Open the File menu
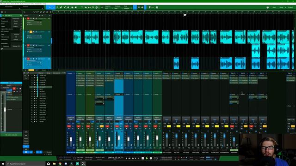 coord(1,4)
